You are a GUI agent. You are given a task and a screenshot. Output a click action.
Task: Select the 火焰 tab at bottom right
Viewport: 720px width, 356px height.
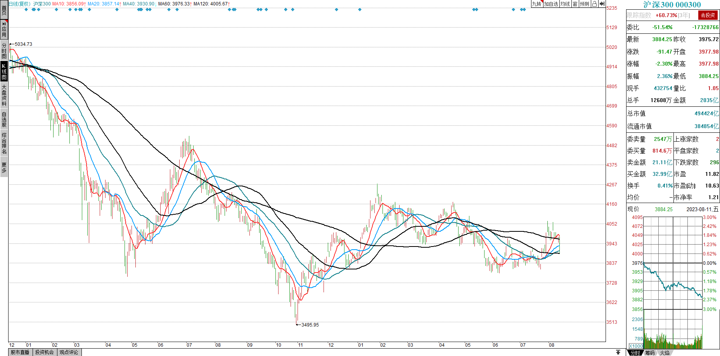665,353
